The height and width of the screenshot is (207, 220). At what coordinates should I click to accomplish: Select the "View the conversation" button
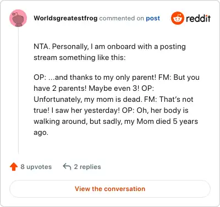[110, 189]
